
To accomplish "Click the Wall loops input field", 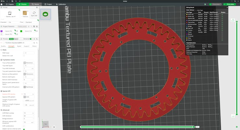I will click(x=29, y=53).
